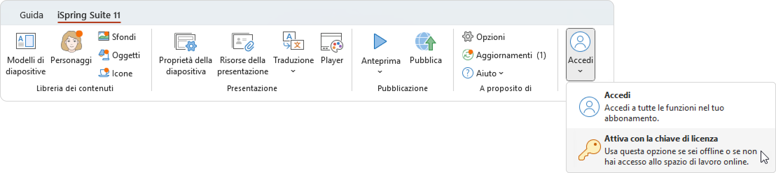The width and height of the screenshot is (776, 173).
Task: Open the Modelli di diapositive library
Action: point(26,54)
